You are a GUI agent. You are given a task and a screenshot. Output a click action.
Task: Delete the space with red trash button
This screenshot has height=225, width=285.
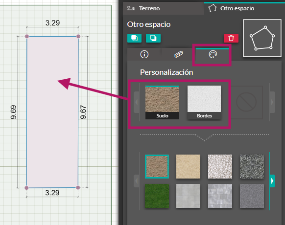231,38
